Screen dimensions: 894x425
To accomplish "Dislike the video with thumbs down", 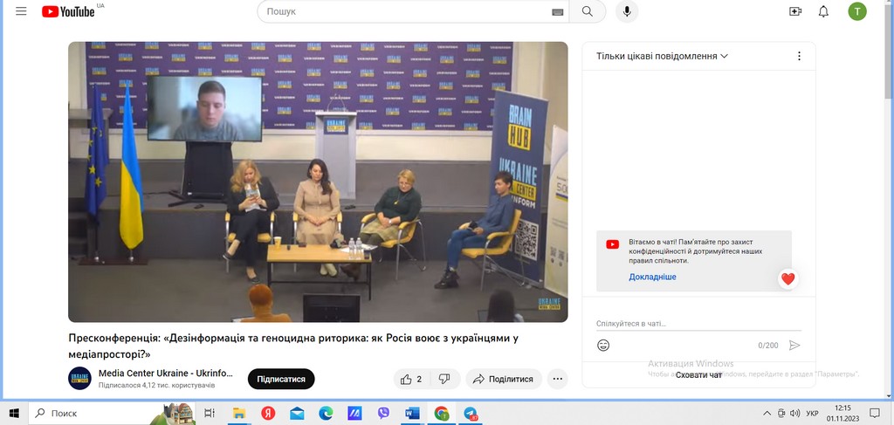I will coord(444,379).
